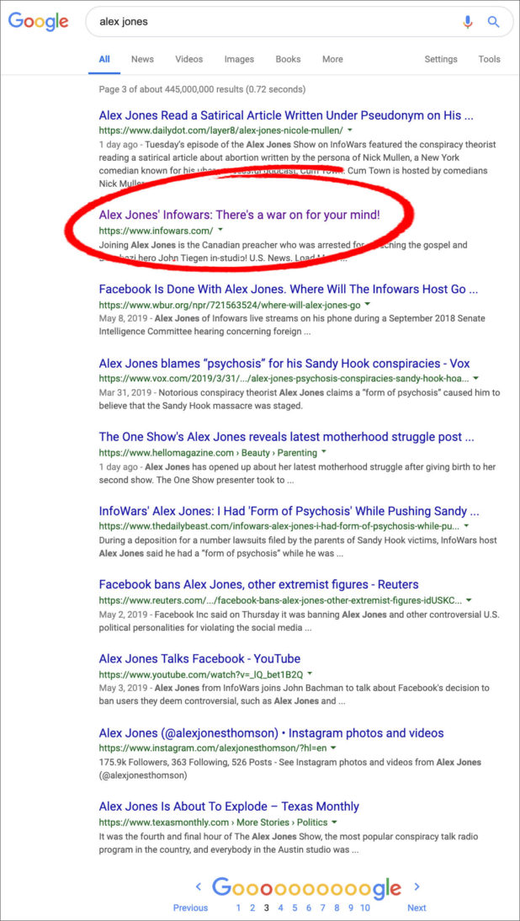Expand dropdown arrow next to wbur.org URL
This screenshot has width=520, height=921.
pos(367,305)
